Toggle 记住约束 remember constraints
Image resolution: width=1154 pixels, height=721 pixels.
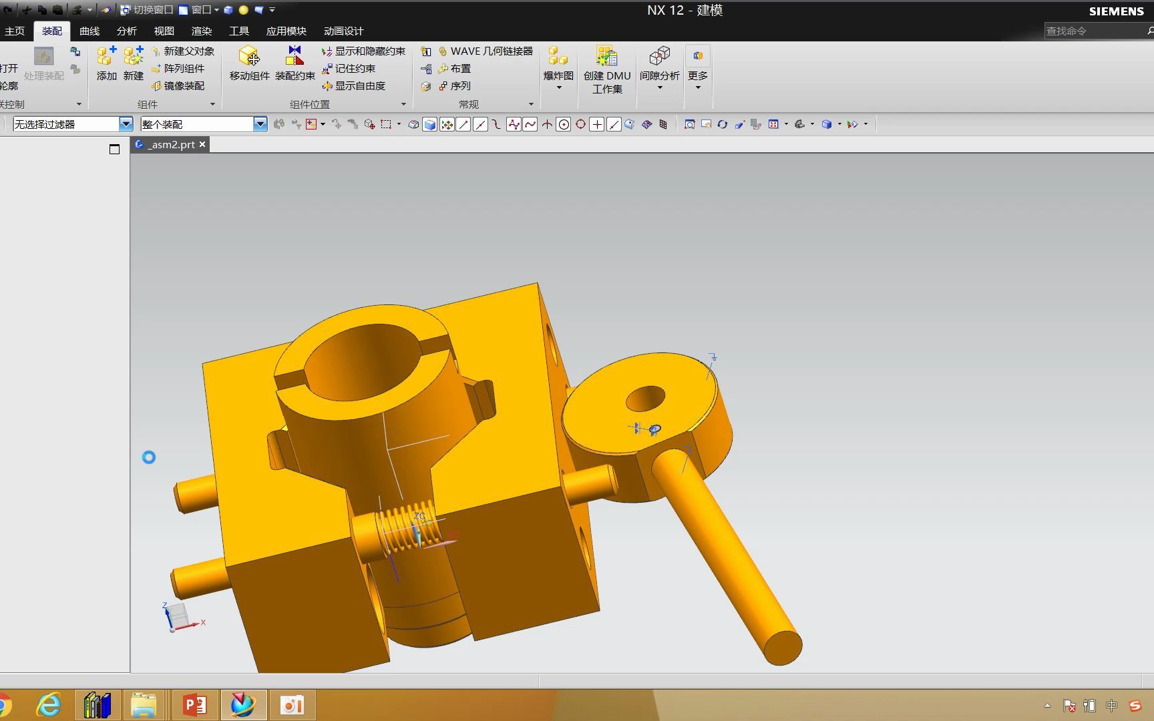348,69
